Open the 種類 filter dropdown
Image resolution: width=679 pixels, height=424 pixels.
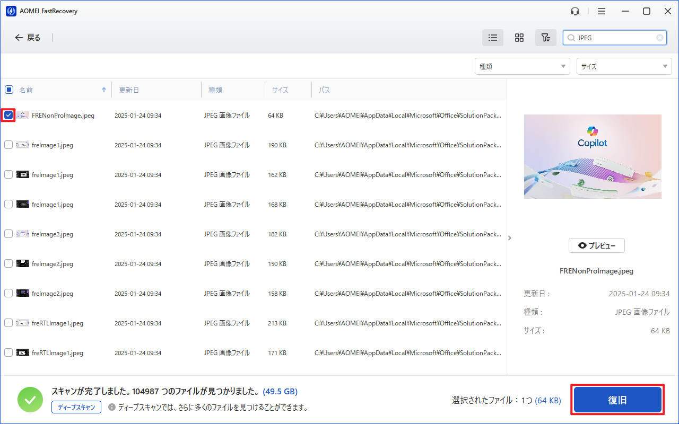point(522,66)
